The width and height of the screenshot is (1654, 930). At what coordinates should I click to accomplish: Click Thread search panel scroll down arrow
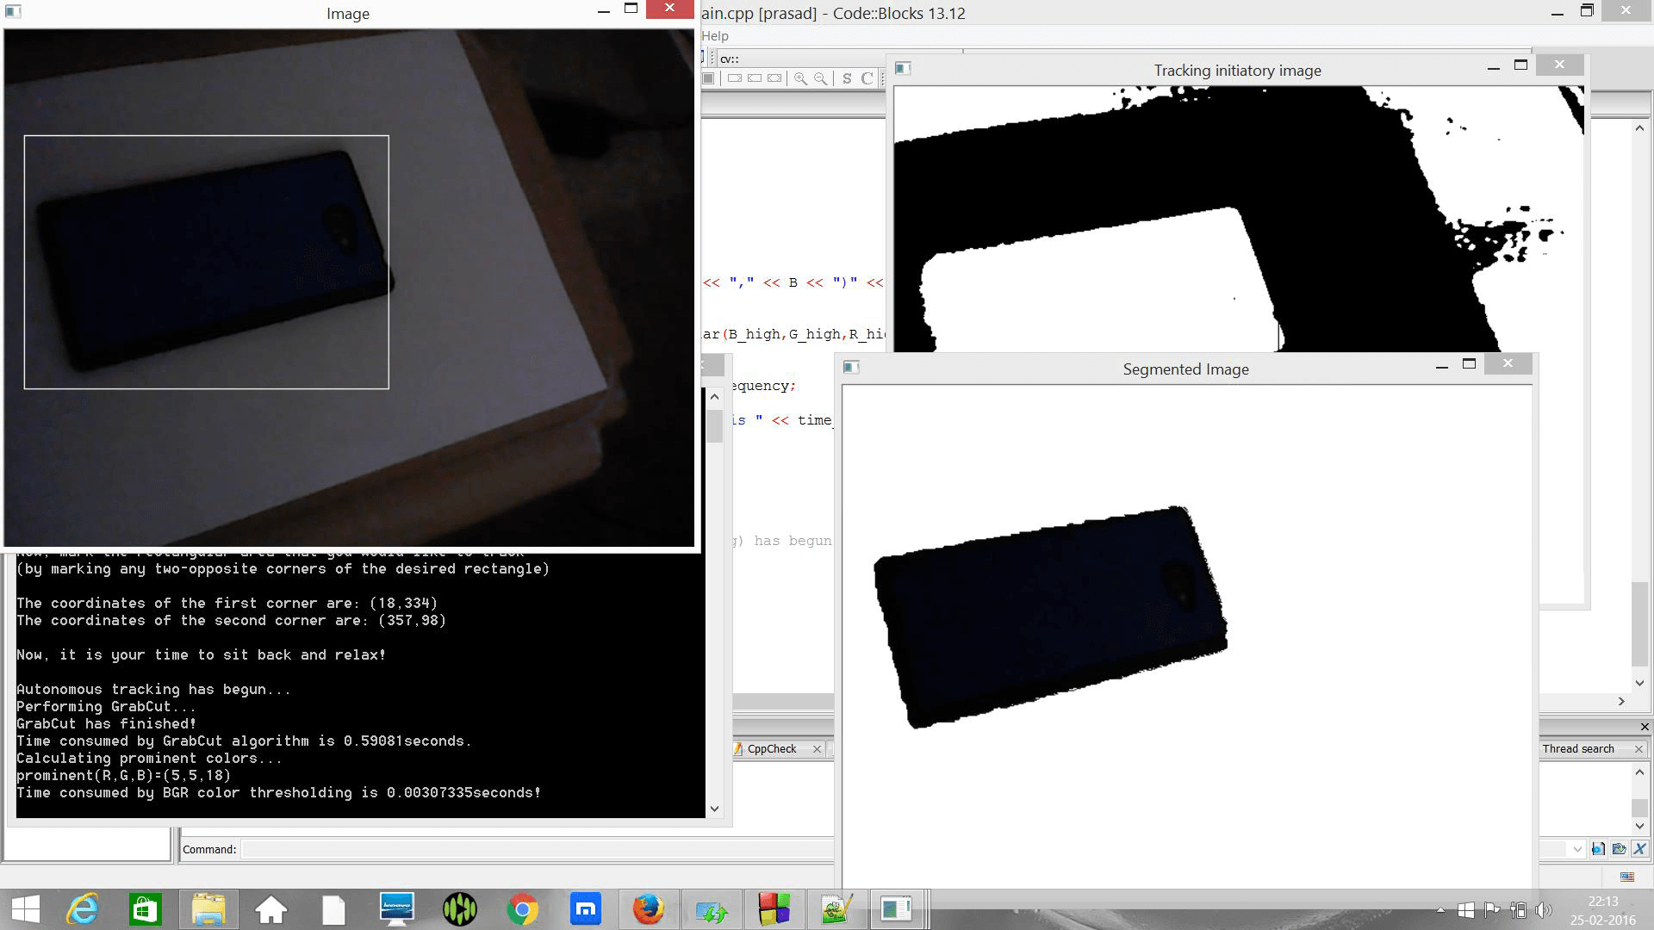(x=1639, y=826)
